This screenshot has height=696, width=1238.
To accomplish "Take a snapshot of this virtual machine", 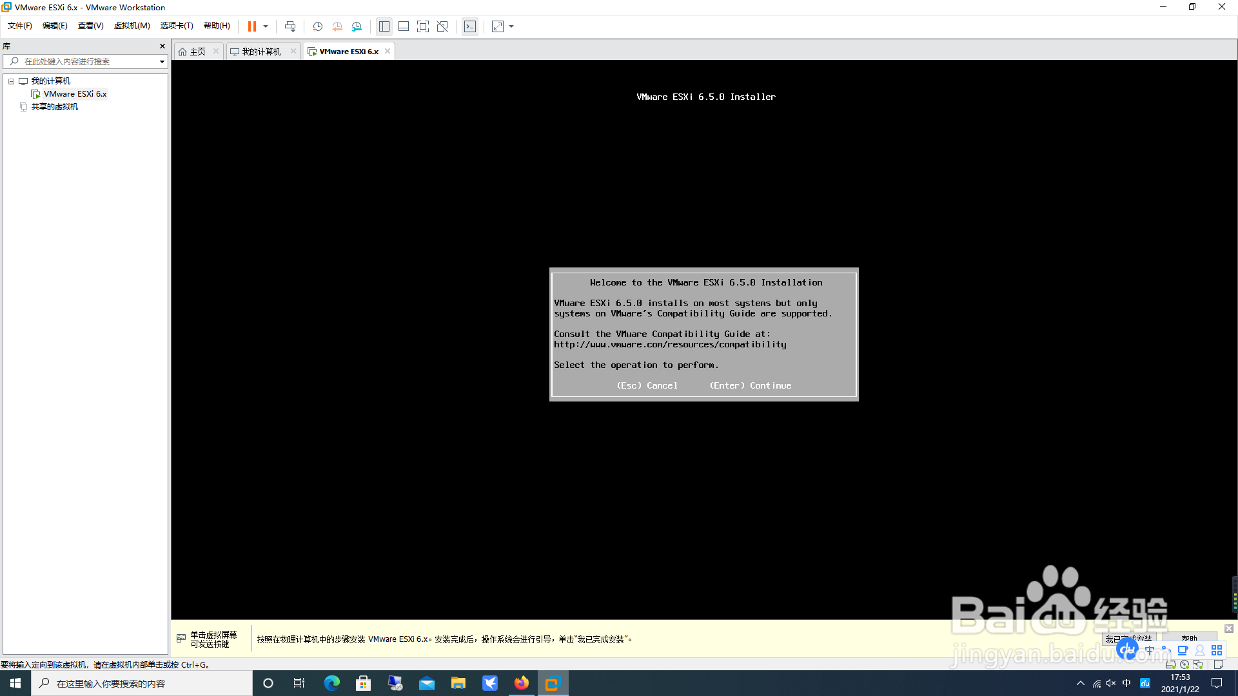I will click(x=318, y=26).
